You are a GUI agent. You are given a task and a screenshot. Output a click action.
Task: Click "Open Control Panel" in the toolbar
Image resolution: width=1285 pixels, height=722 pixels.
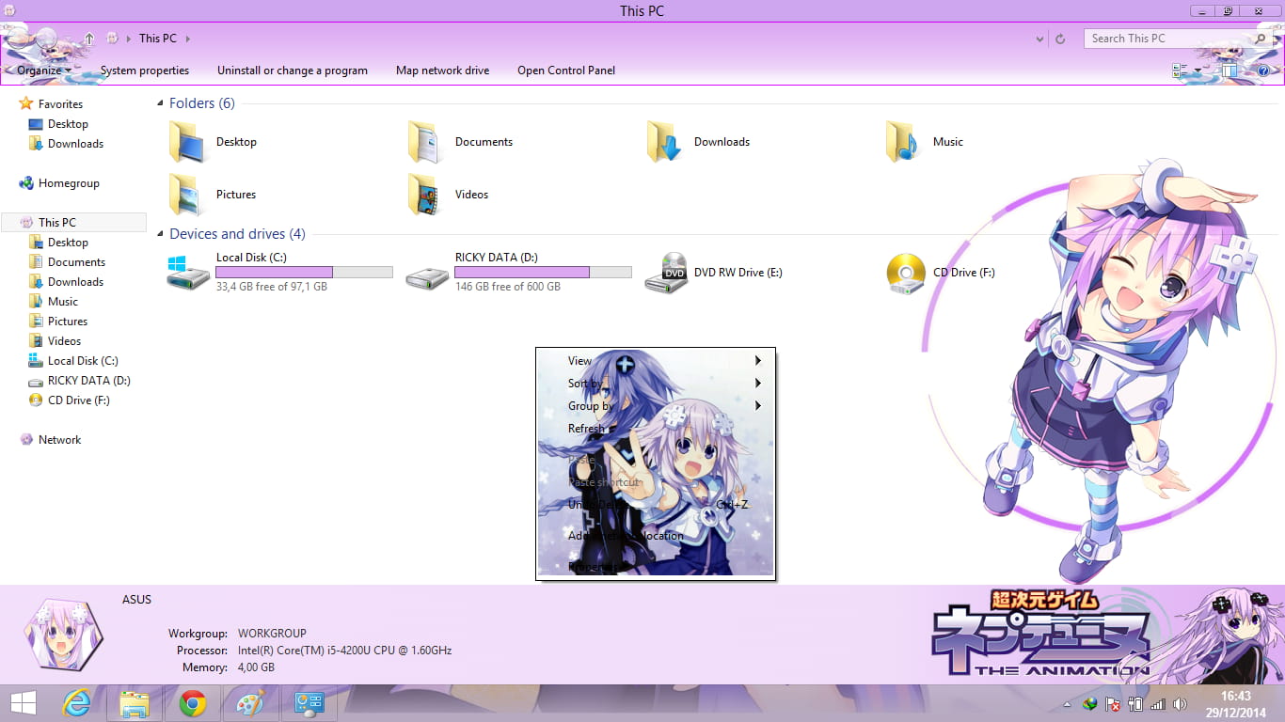tap(566, 70)
